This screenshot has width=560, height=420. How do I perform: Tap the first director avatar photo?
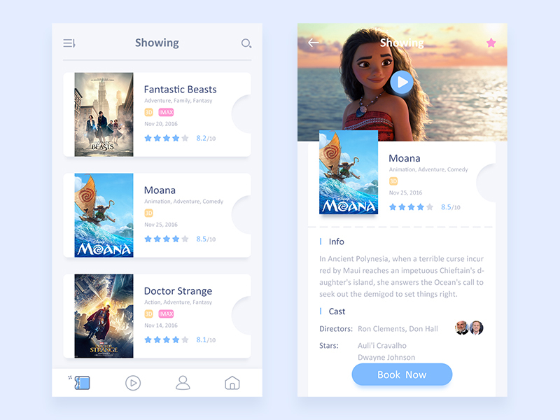click(x=462, y=328)
